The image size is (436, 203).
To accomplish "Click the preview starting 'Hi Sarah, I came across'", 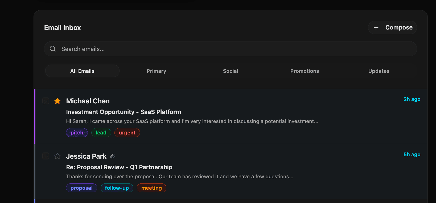I will point(192,121).
